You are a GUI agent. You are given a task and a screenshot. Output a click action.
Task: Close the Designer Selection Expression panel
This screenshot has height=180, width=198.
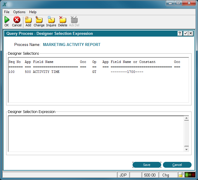click(191, 33)
